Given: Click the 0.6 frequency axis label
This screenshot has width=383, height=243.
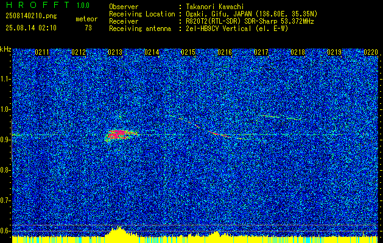Looking at the screenshot, I should (5, 231).
